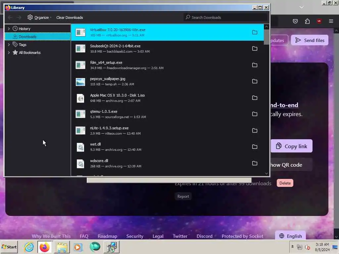
Task: Open folder for Apple Mac OS X iso
Action: coord(255,98)
